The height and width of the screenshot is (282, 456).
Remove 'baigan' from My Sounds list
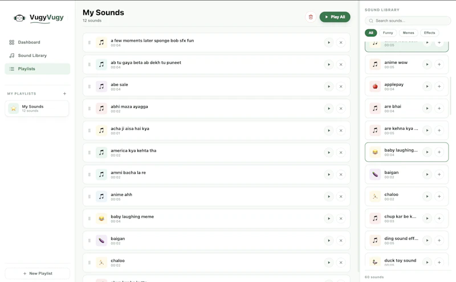pos(341,240)
